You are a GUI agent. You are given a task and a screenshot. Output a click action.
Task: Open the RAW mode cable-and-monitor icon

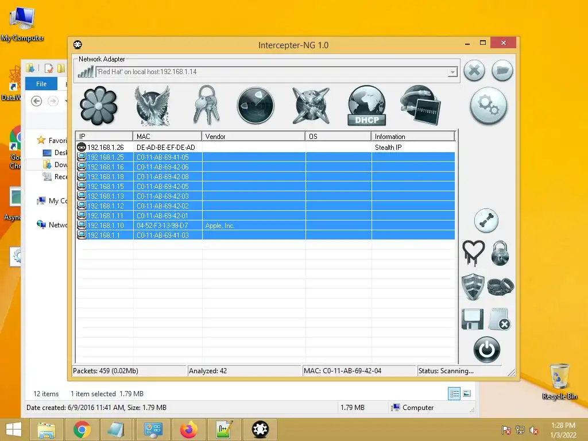(420, 106)
